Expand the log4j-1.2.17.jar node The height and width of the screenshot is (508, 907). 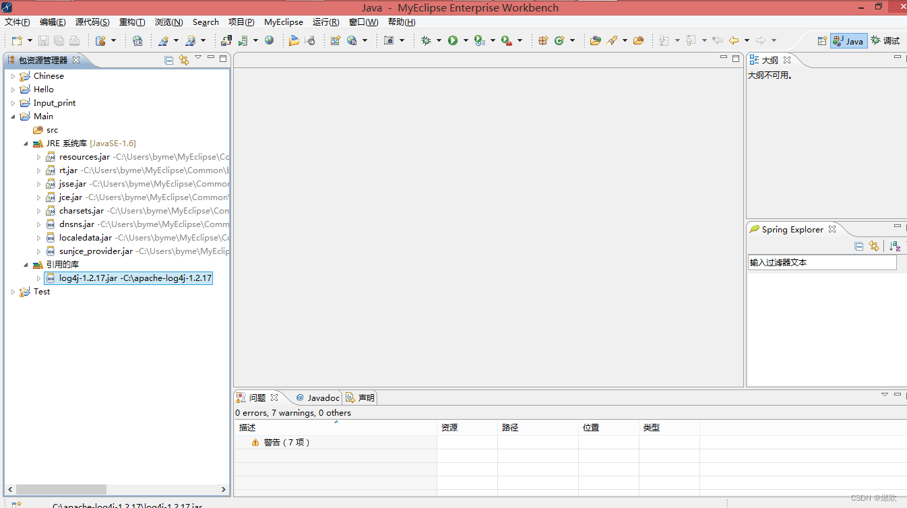pyautogui.click(x=38, y=278)
